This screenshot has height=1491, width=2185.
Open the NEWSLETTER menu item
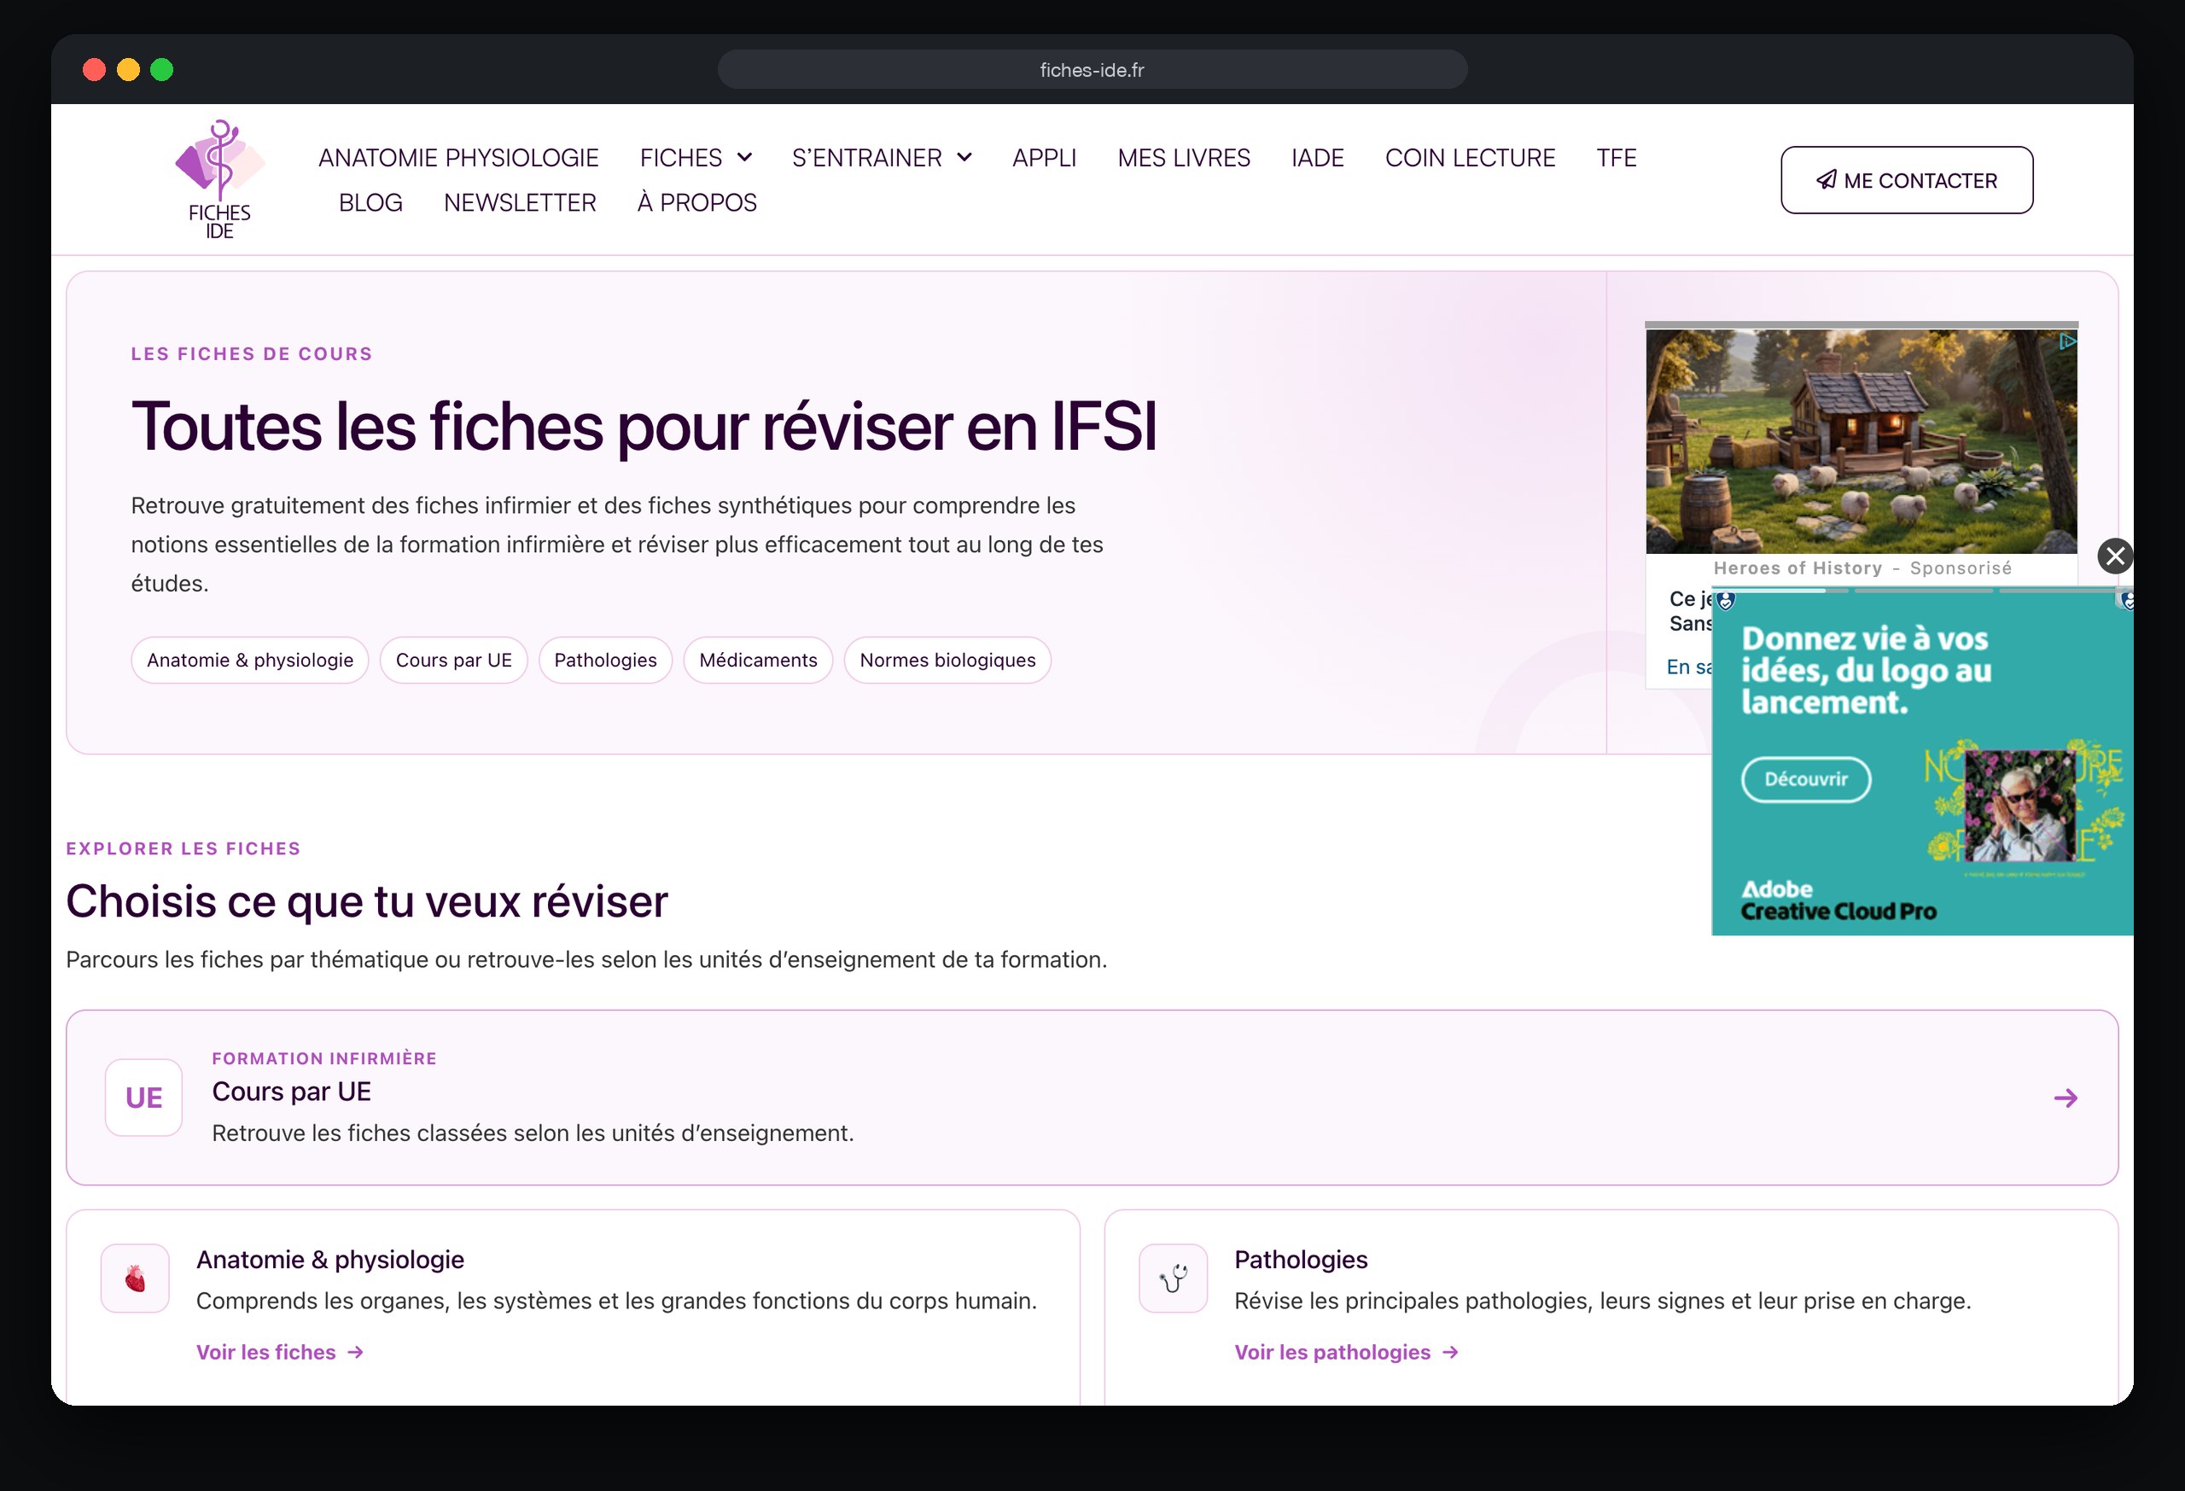[520, 202]
